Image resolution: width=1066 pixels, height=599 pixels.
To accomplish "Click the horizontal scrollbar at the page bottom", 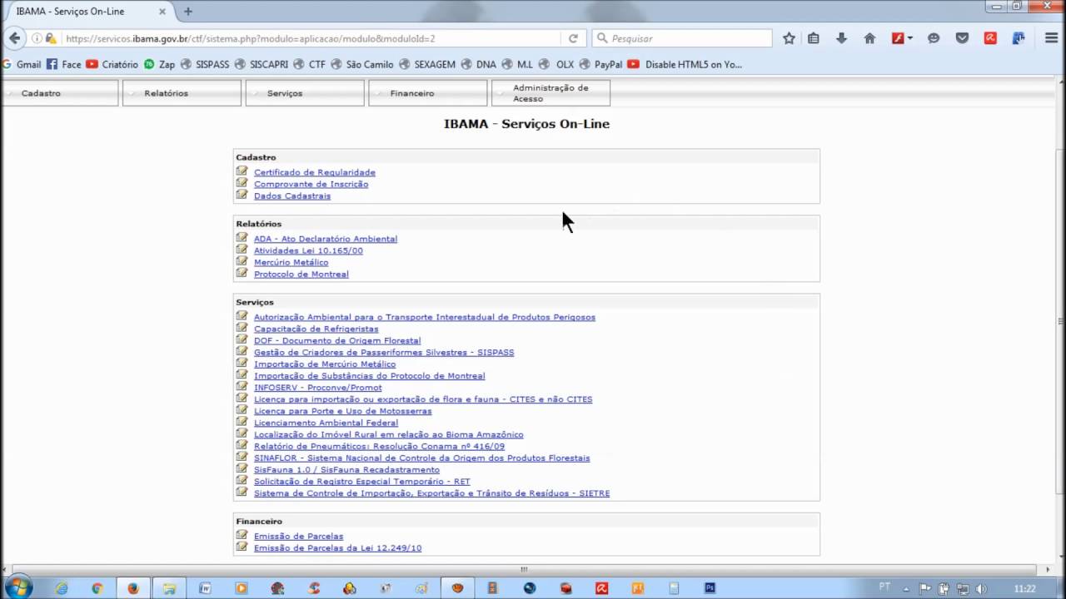I will coord(524,570).
